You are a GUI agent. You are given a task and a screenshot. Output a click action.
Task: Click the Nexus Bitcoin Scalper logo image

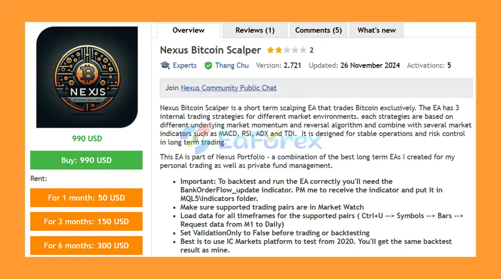tap(87, 77)
